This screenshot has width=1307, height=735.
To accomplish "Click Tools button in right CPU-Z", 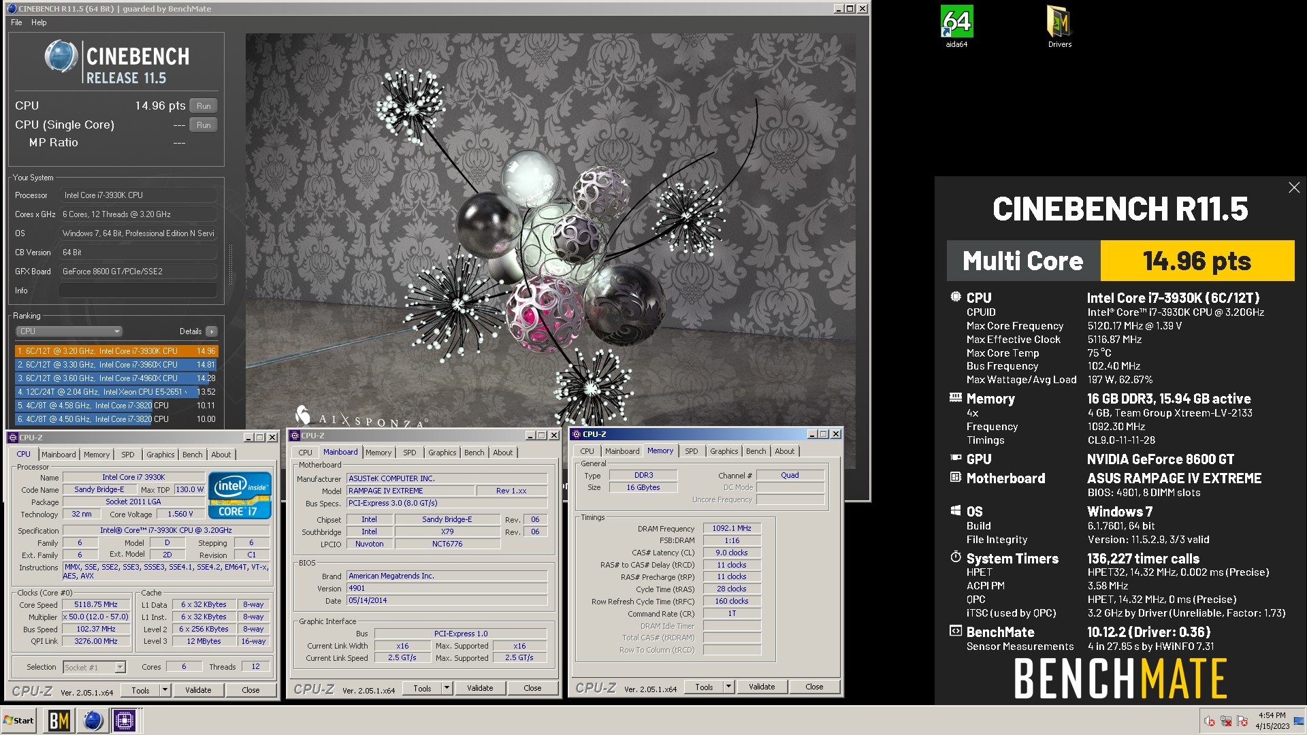I will (x=704, y=687).
